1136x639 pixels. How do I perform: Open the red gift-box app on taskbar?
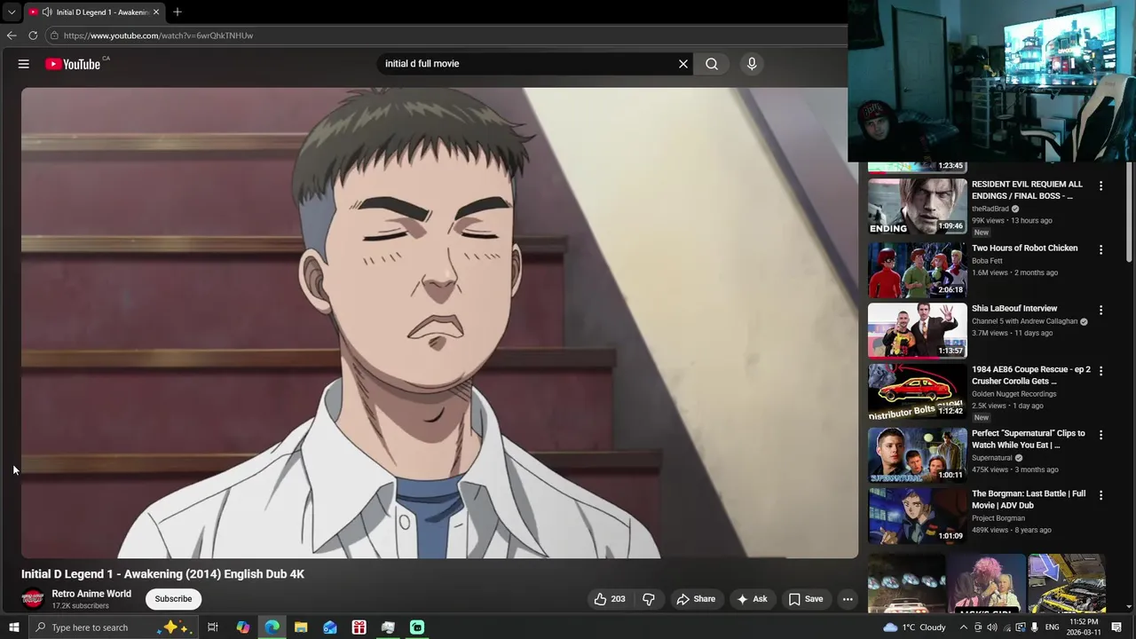(359, 627)
